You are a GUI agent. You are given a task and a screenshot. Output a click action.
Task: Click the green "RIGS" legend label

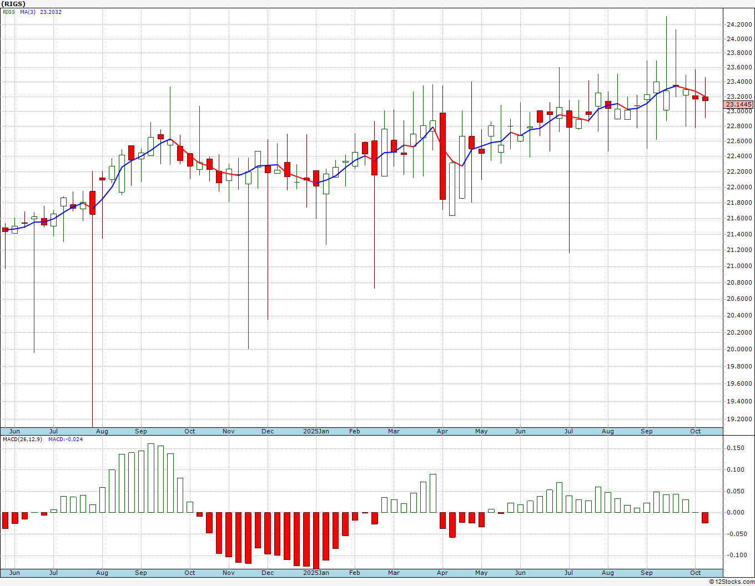pos(9,12)
